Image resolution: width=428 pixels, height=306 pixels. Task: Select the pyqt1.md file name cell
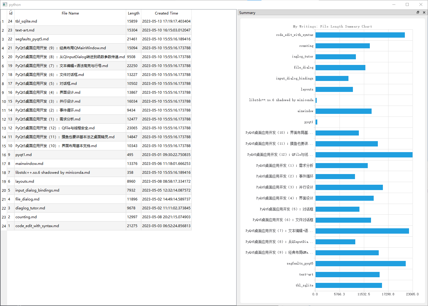(70, 155)
